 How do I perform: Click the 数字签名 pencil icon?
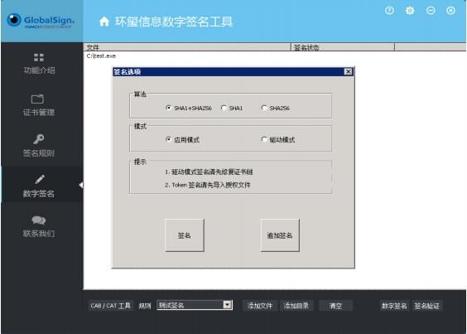(x=39, y=180)
